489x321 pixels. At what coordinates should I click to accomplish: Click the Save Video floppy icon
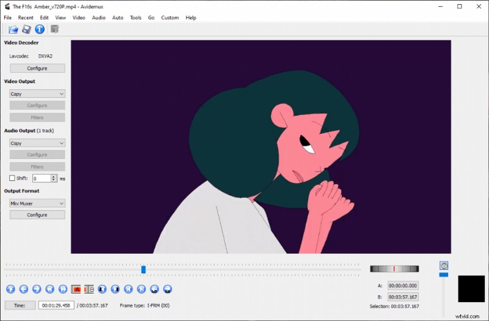point(26,29)
